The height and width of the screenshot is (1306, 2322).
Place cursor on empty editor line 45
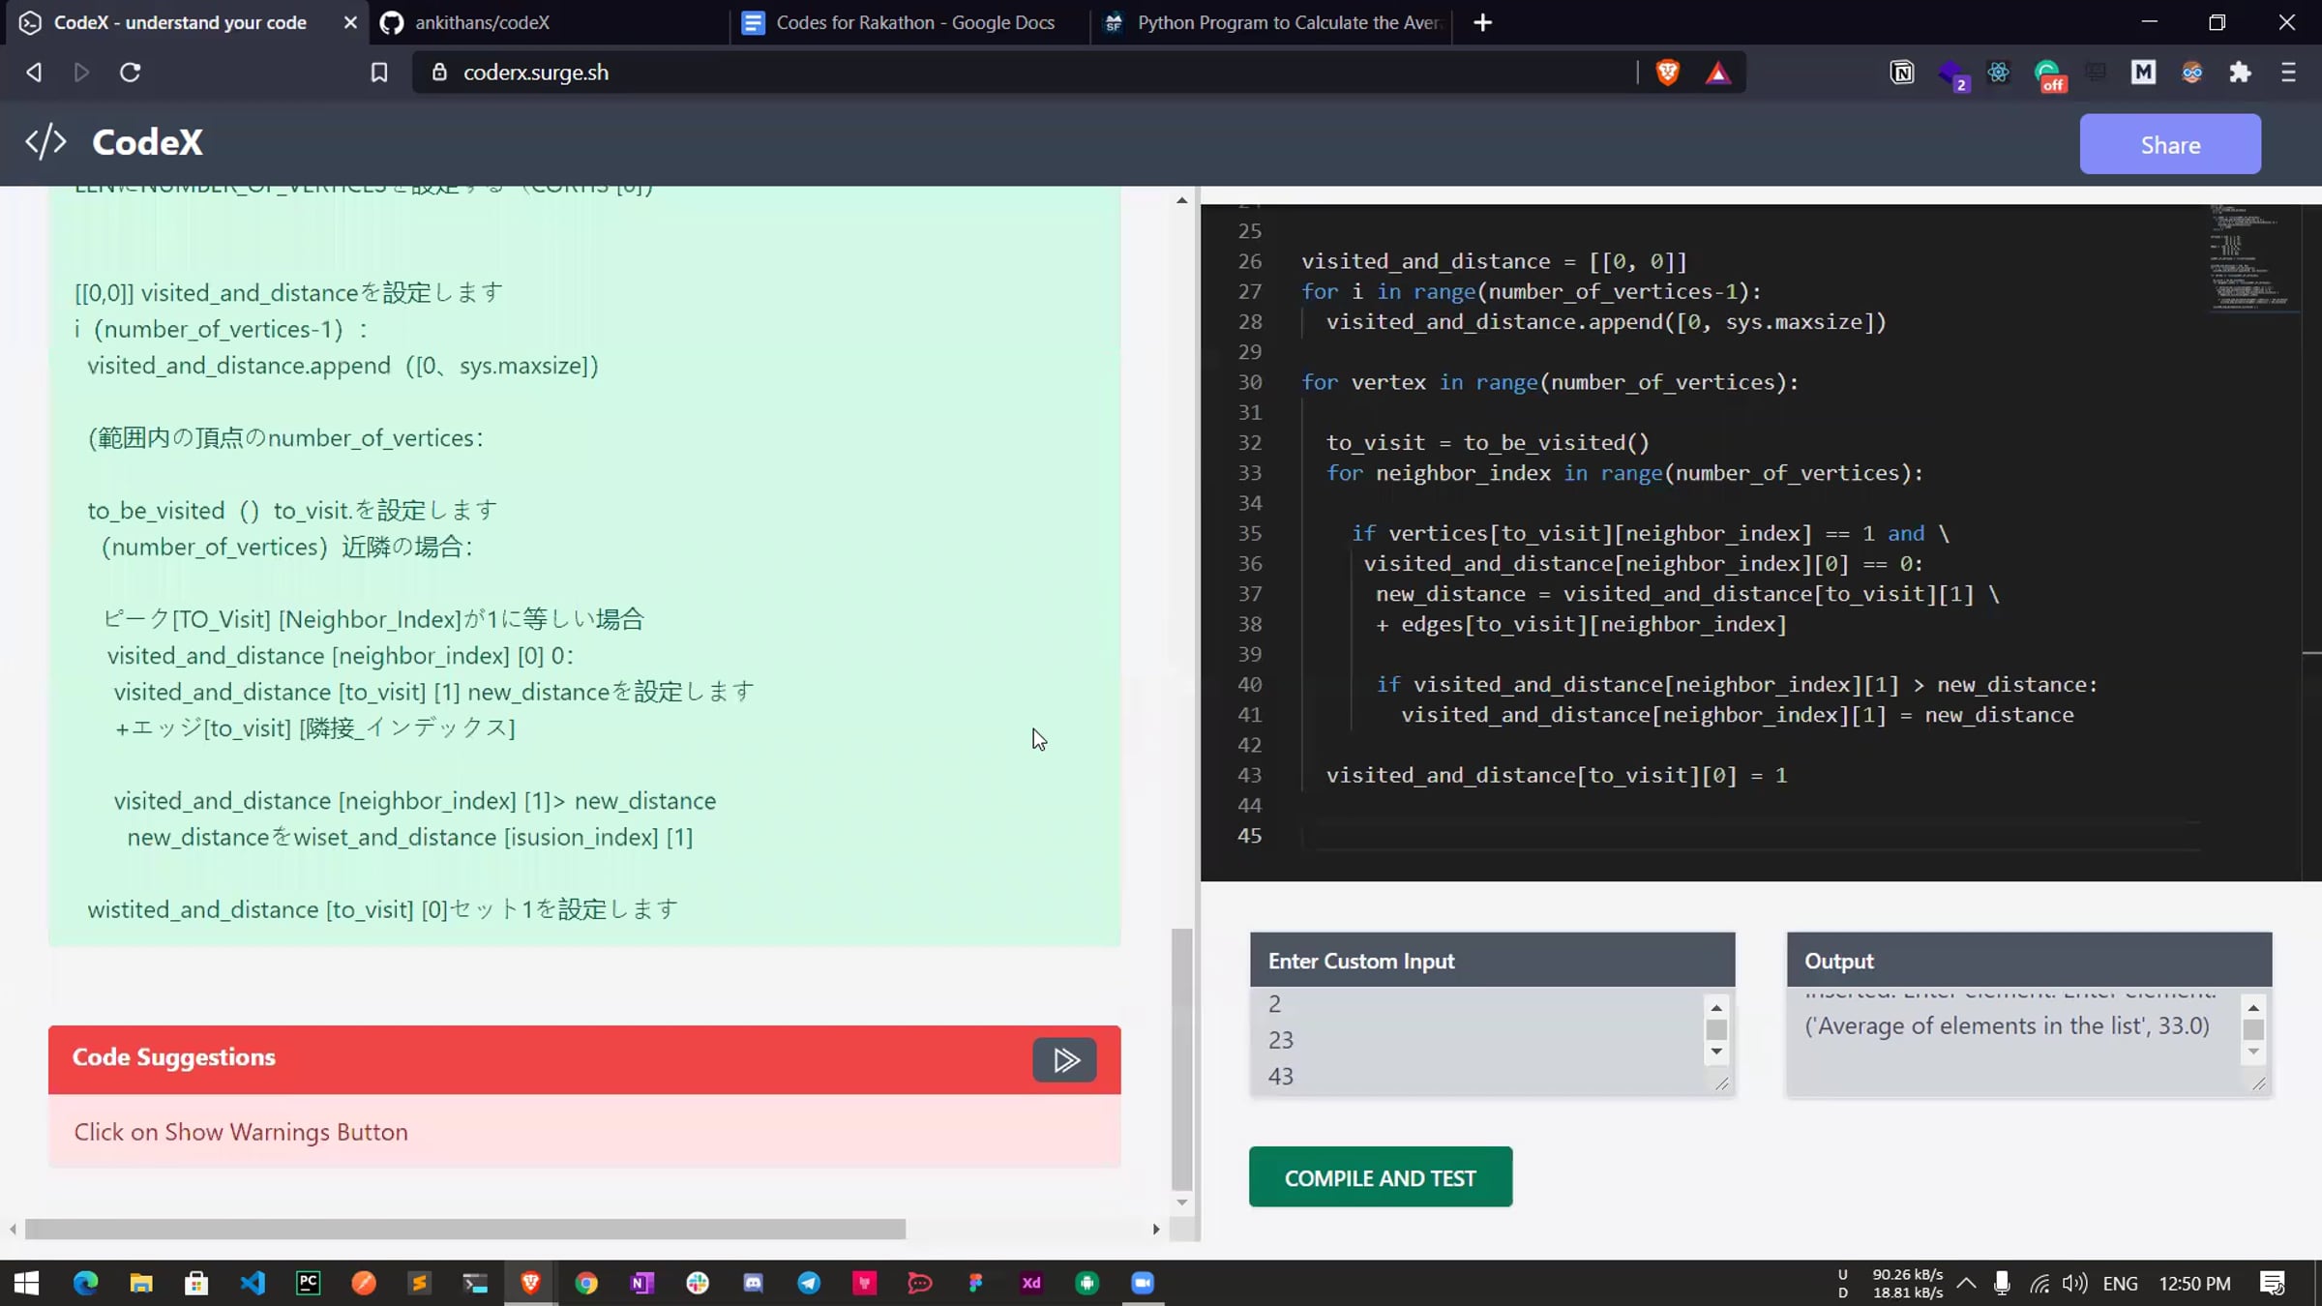tap(1751, 836)
